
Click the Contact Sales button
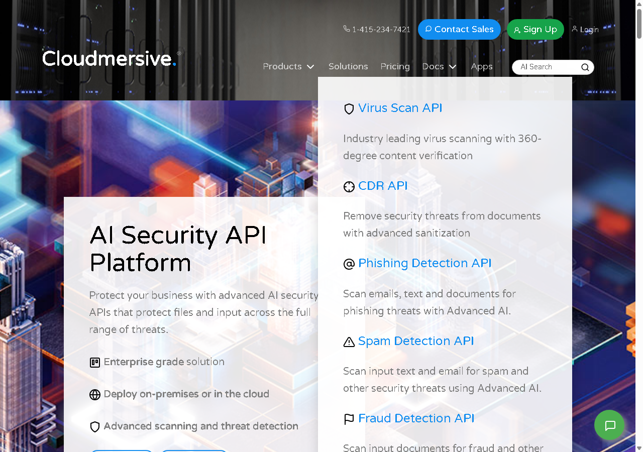(459, 29)
